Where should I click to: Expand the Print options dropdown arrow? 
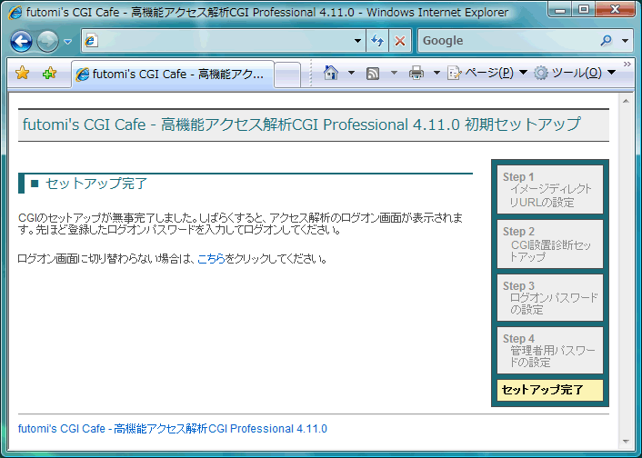(x=436, y=74)
